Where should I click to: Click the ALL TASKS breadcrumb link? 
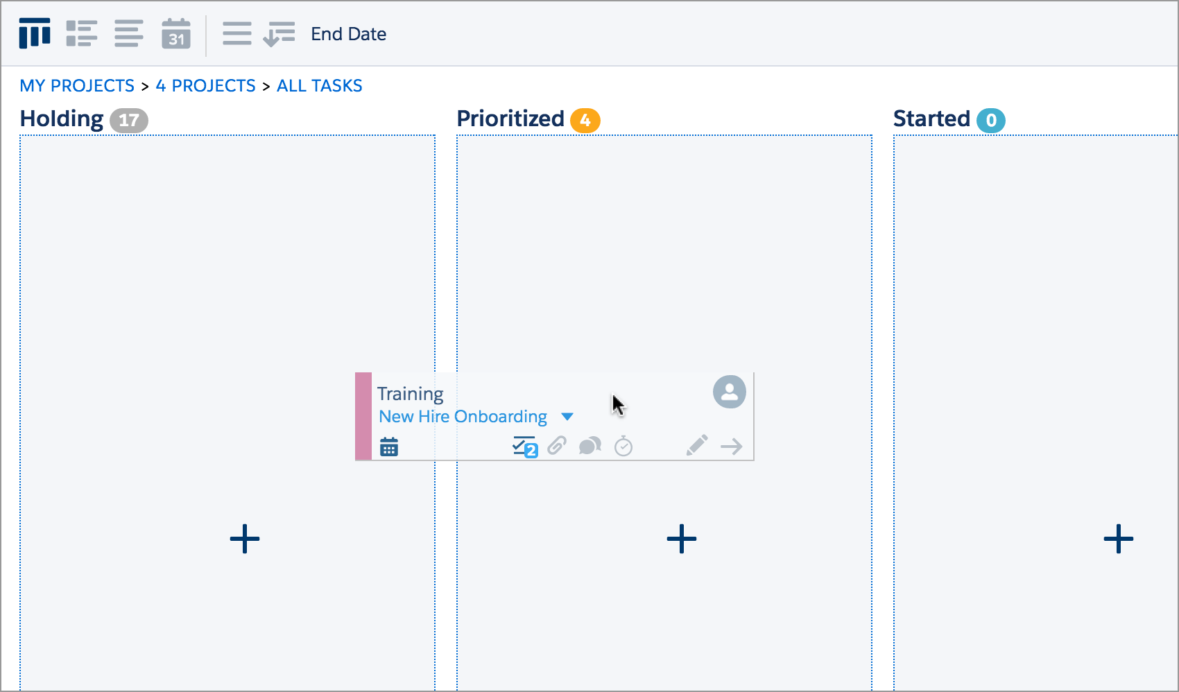click(320, 86)
